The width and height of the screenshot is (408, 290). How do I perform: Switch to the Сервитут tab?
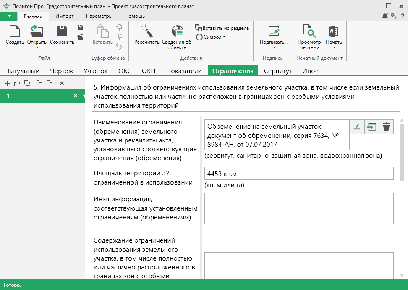point(277,71)
